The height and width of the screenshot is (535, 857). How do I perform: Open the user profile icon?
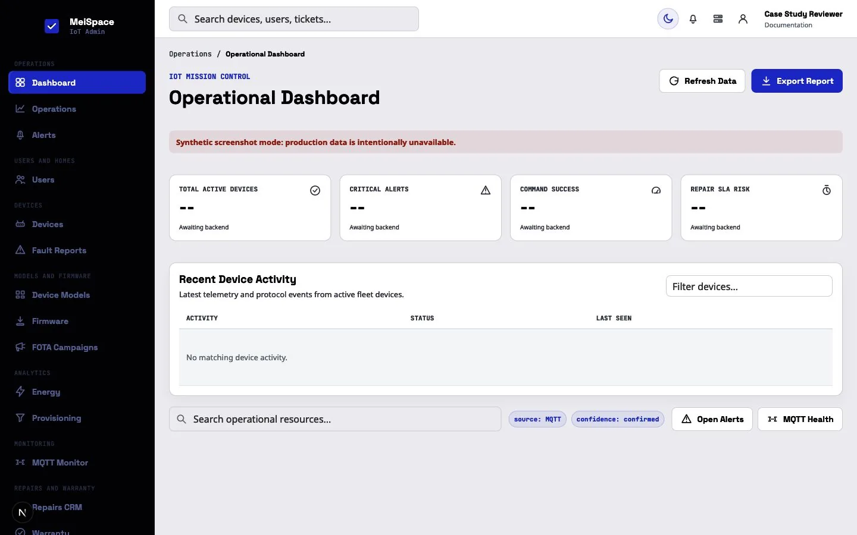[x=743, y=19]
